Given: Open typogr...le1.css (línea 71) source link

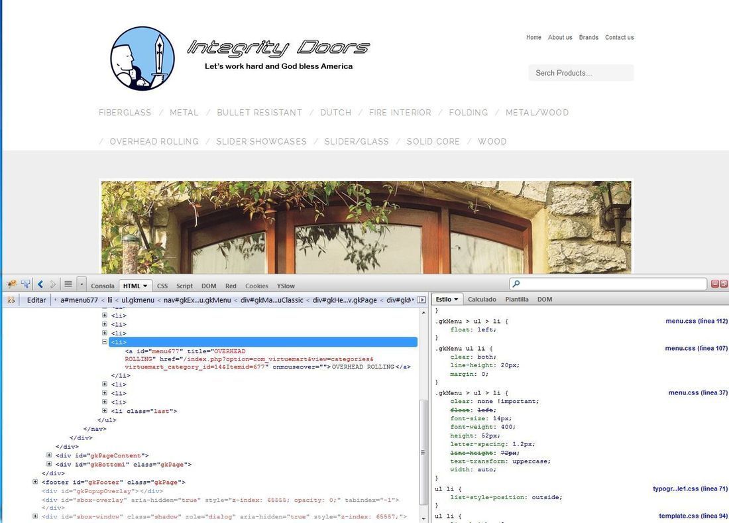Looking at the screenshot, I should 690,489.
